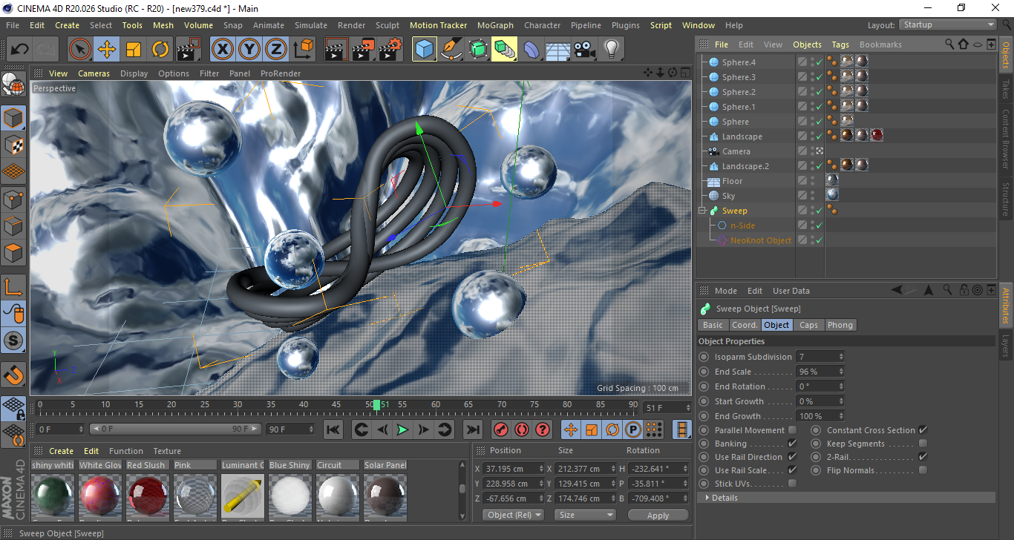This screenshot has width=1014, height=540.
Task: Switch to the Phong tab
Action: 840,325
